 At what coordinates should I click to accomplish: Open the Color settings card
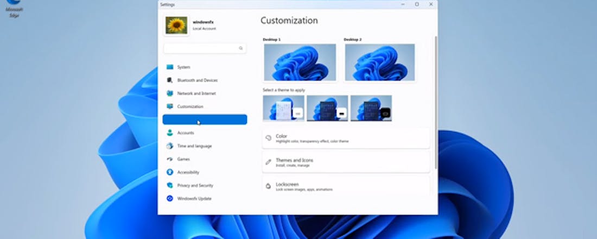pyautogui.click(x=346, y=139)
